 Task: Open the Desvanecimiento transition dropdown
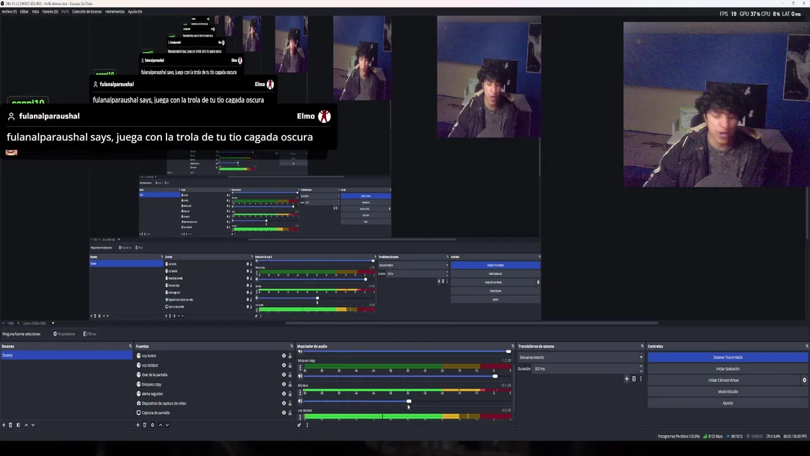[580, 357]
